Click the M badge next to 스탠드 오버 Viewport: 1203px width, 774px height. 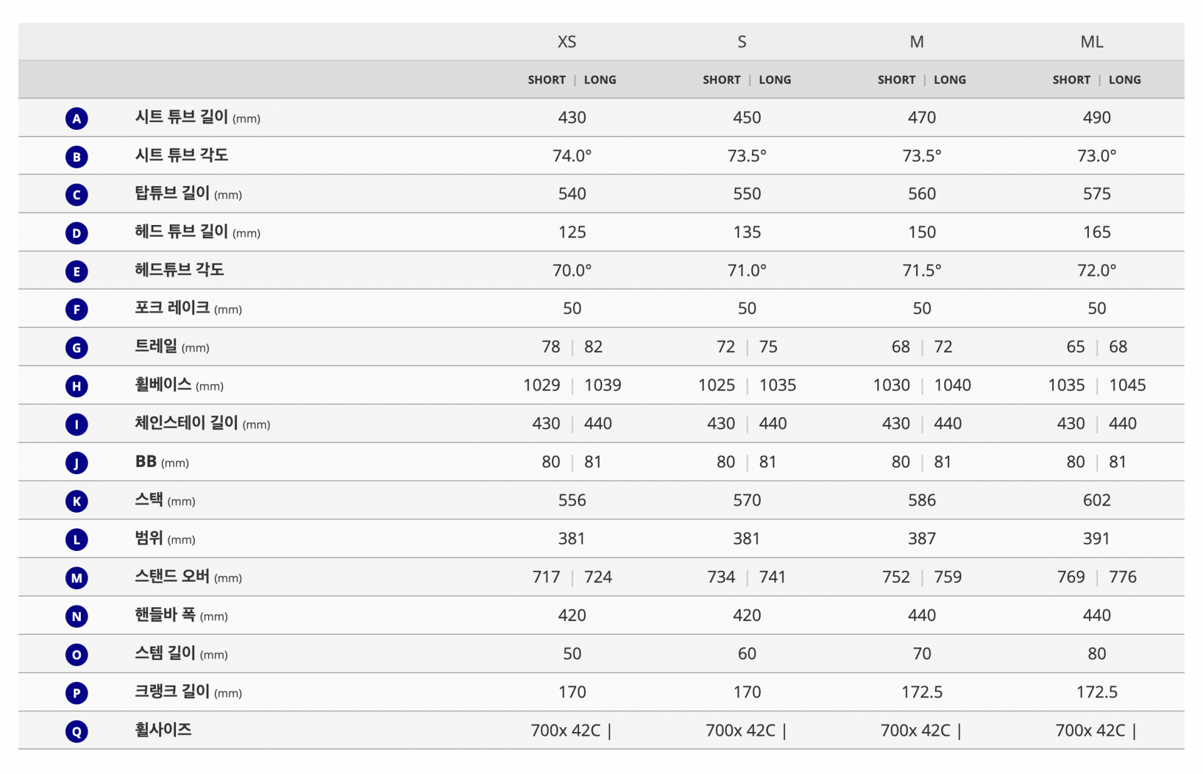tap(76, 578)
